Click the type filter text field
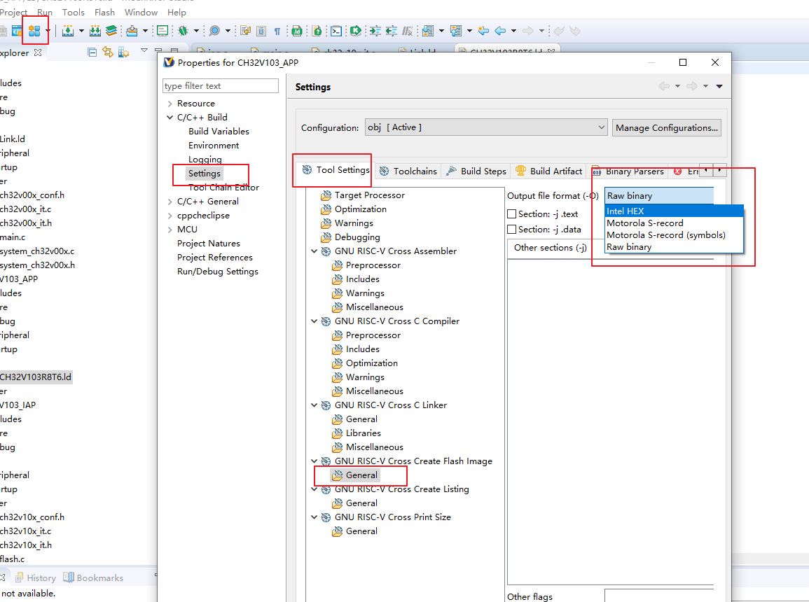The height and width of the screenshot is (602, 809). pyautogui.click(x=220, y=86)
